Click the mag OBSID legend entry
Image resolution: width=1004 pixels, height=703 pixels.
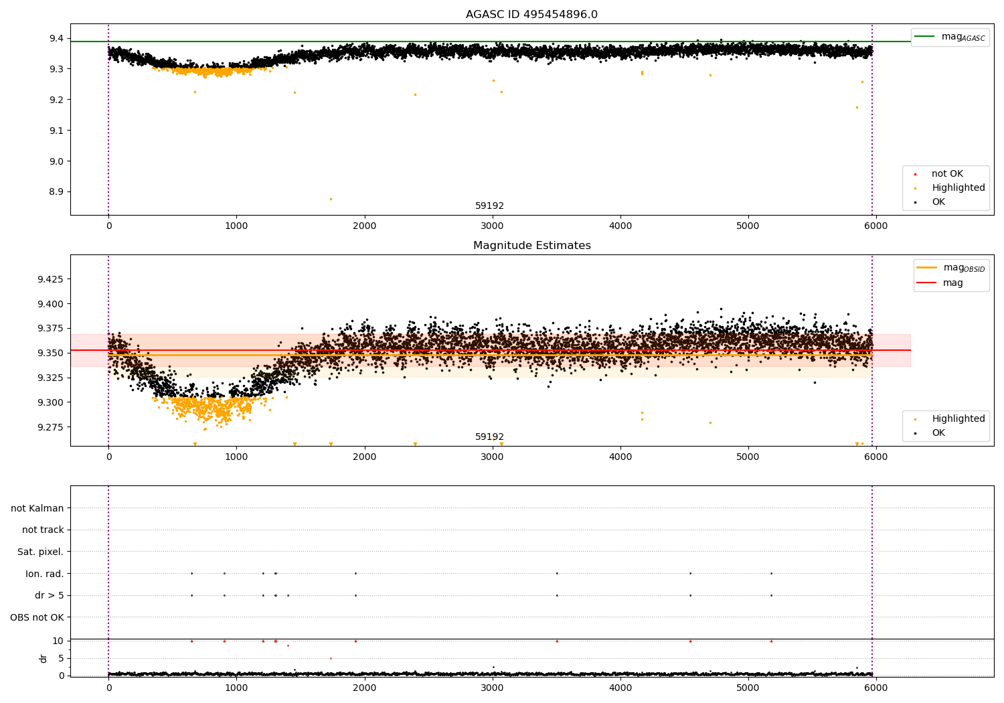pyautogui.click(x=950, y=268)
